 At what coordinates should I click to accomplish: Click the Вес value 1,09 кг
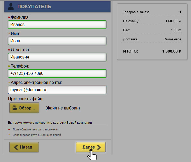point(176,30)
